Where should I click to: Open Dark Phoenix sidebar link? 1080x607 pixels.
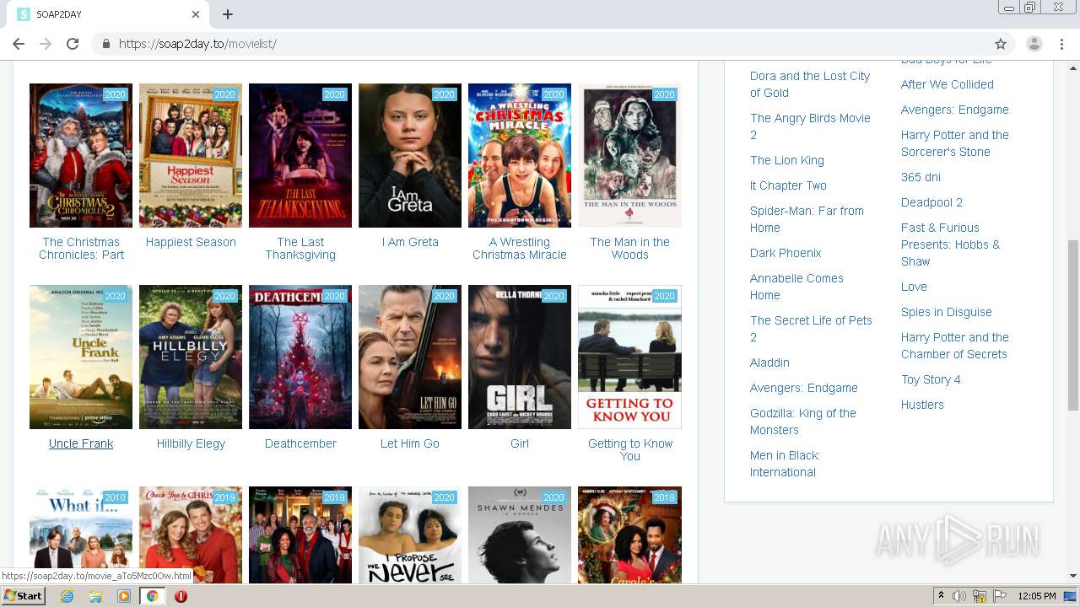(786, 253)
